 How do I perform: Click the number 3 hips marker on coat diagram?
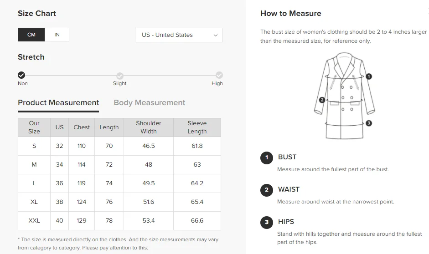pyautogui.click(x=369, y=123)
